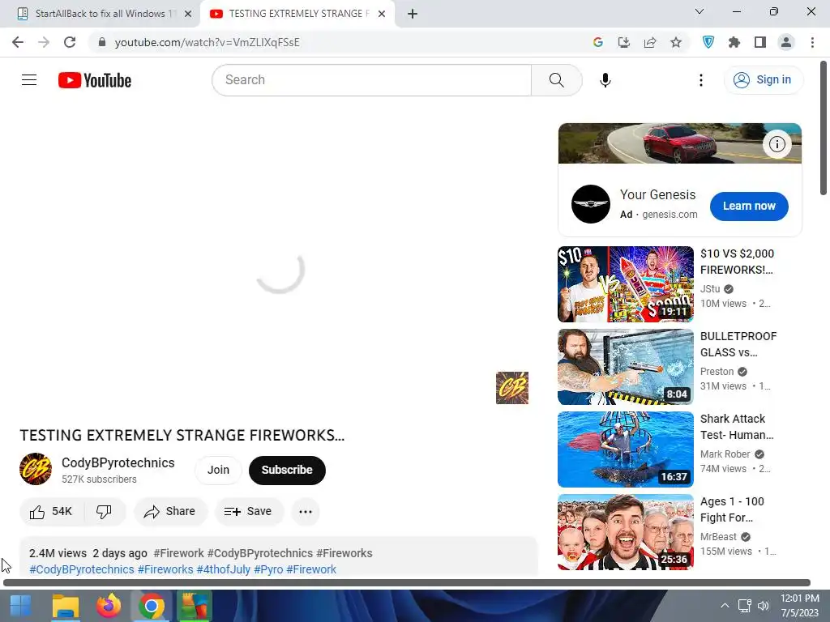
Task: Open the YouTube hamburger guide menu
Action: point(29,80)
